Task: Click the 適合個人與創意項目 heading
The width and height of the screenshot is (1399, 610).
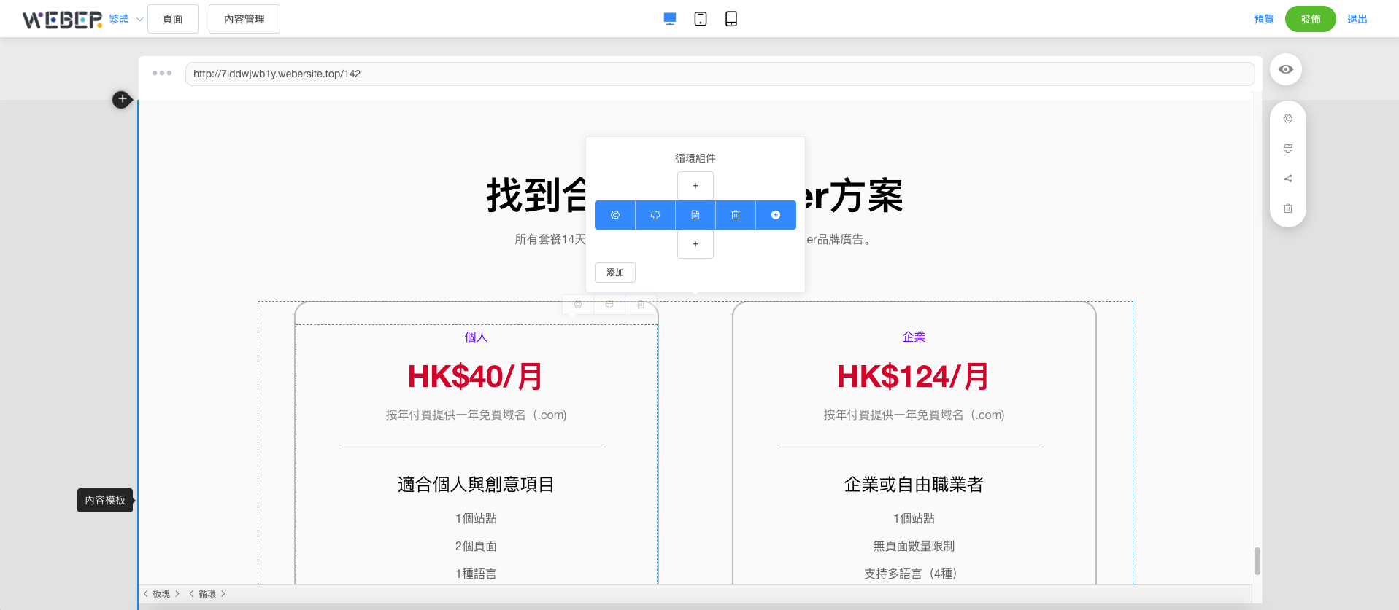Action: tap(476, 485)
